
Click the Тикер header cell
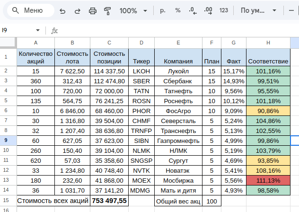(x=141, y=61)
